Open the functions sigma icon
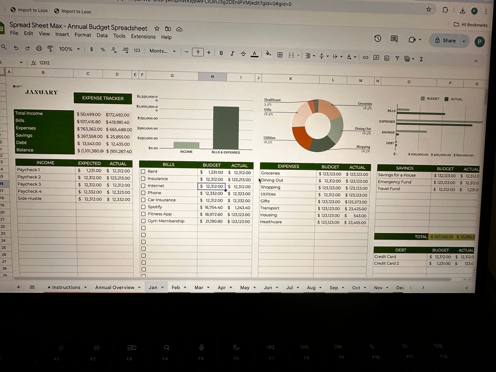Screen dimensions: 496x372 coord(421,59)
